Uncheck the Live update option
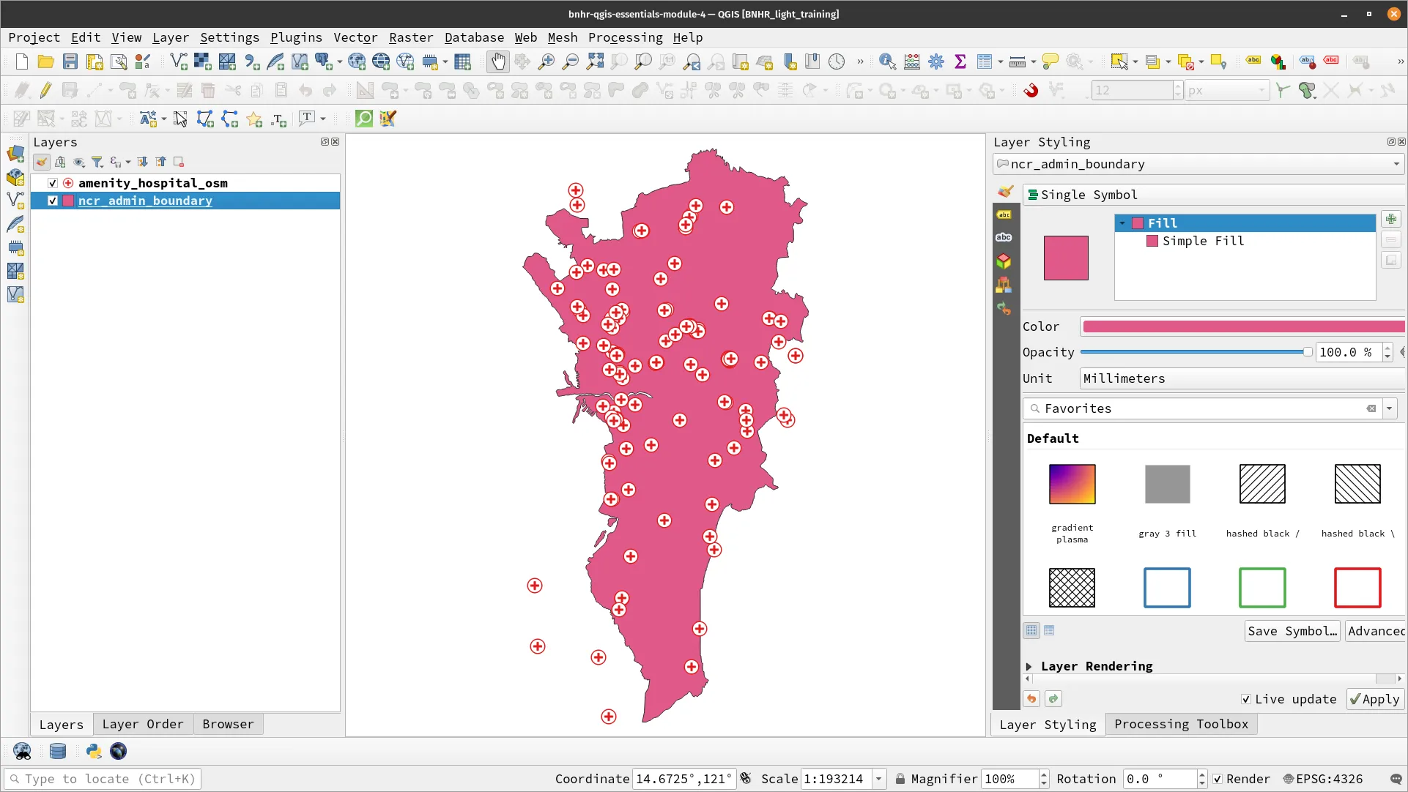The image size is (1408, 792). [1245, 699]
